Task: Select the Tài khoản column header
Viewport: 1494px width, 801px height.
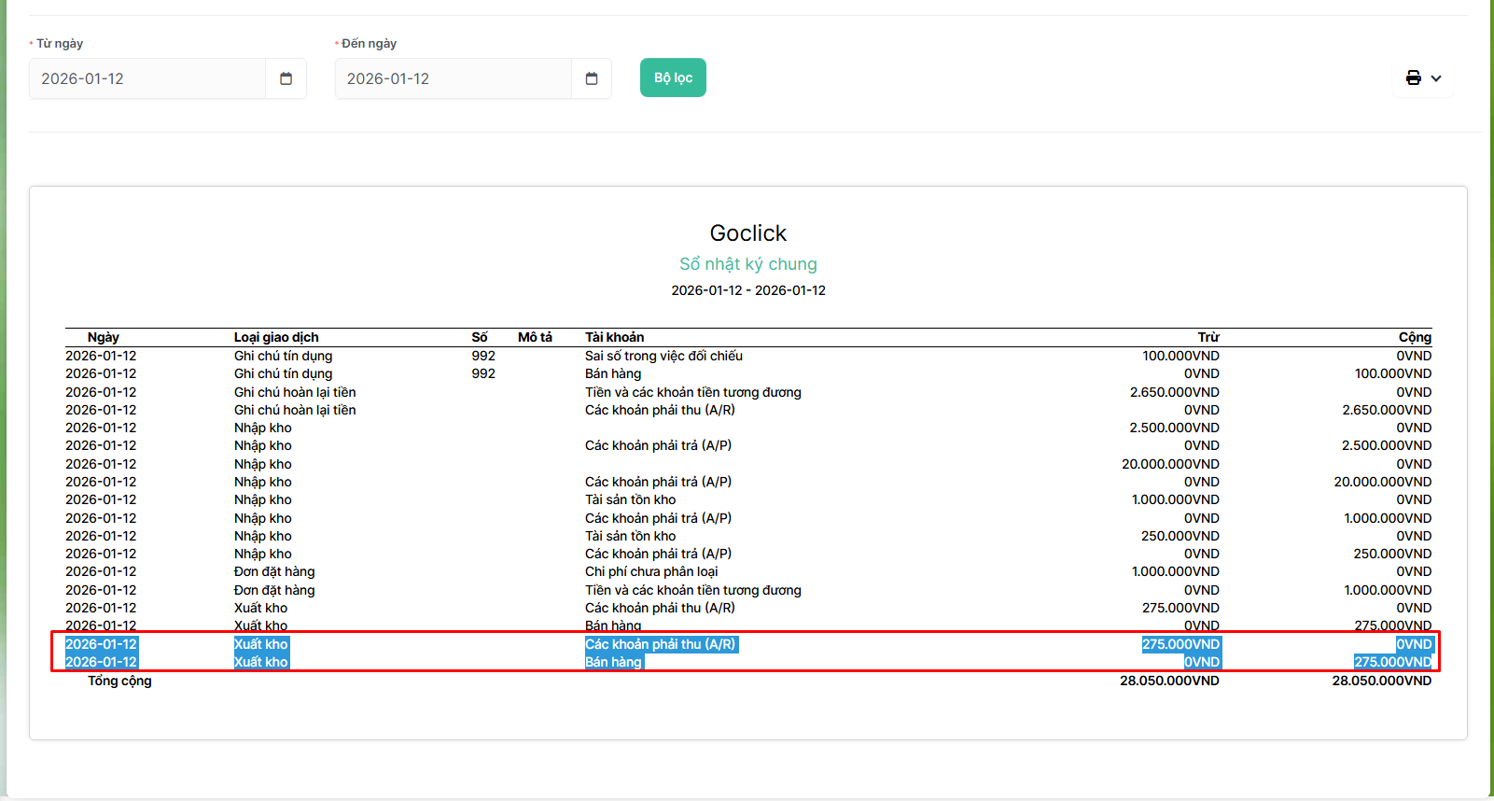Action: pos(614,337)
